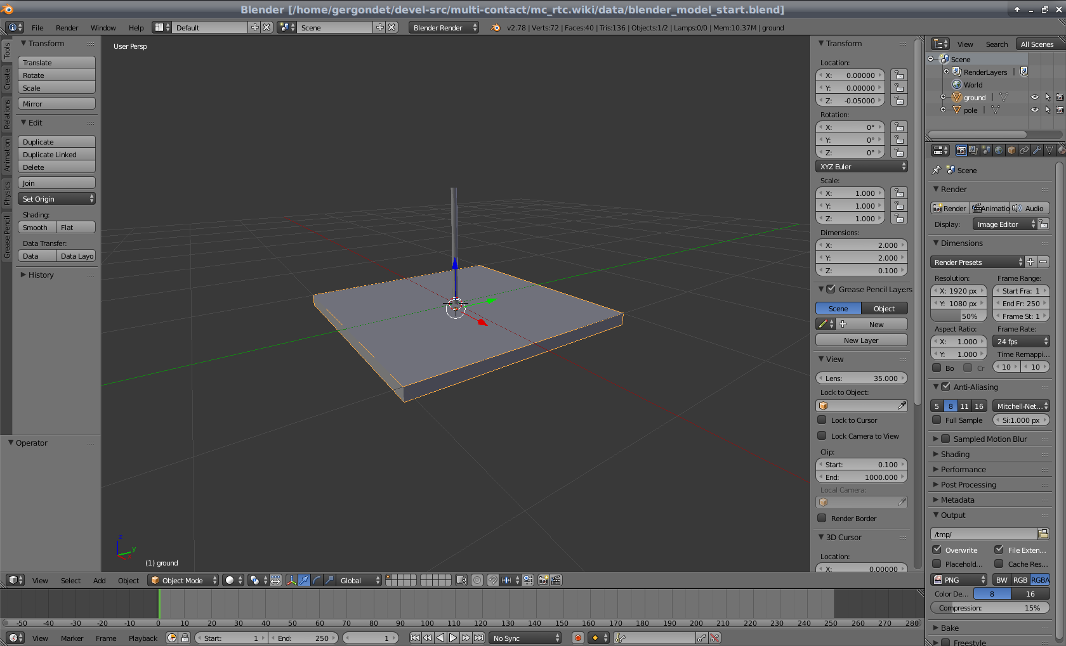Open the Render menu in the top bar
The image size is (1066, 646).
[67, 27]
